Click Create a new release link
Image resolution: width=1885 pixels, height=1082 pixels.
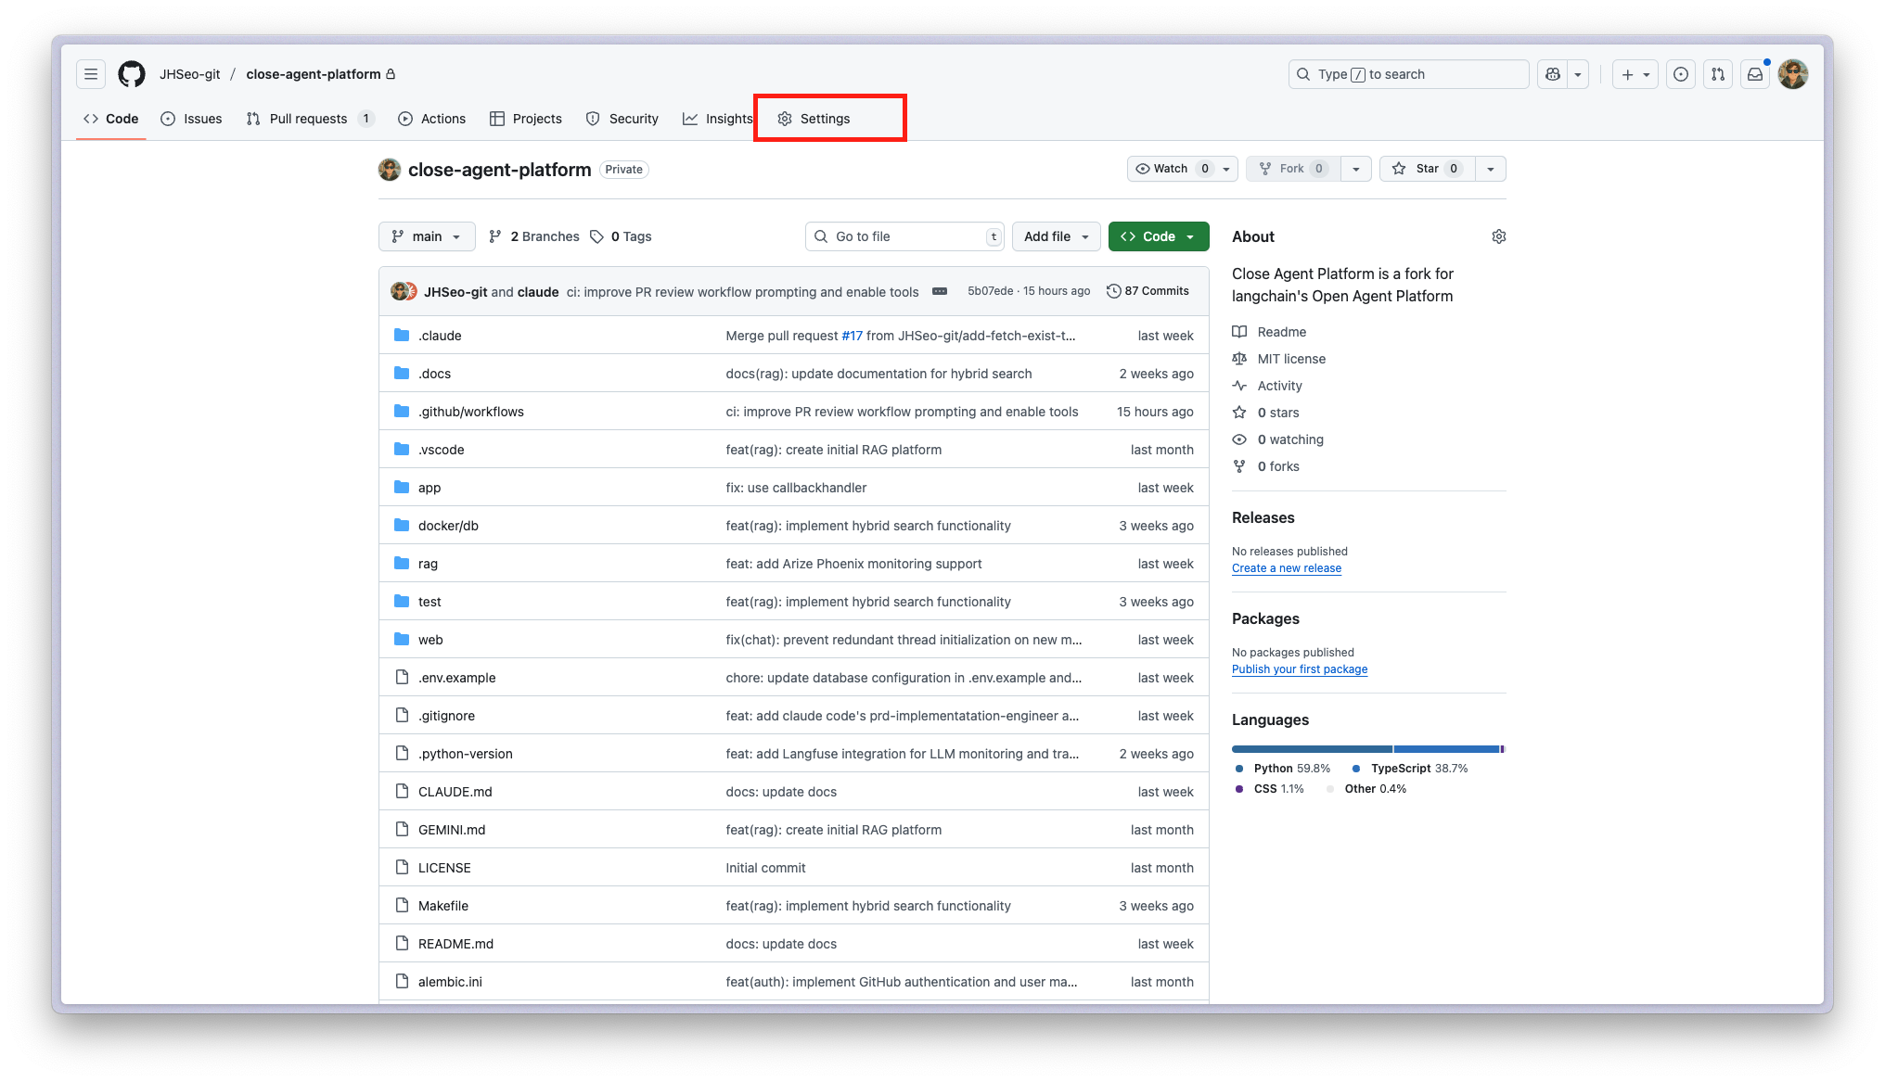[1286, 568]
